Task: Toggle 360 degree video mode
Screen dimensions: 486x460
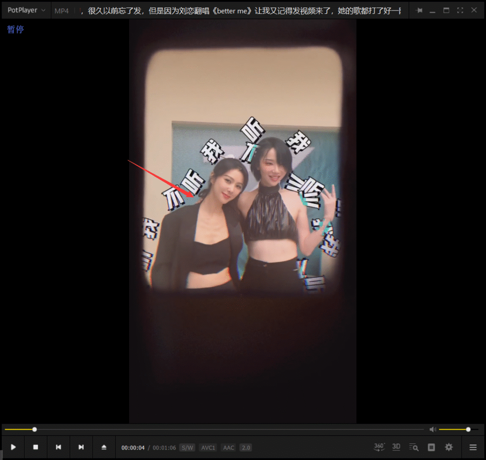Action: [379, 447]
